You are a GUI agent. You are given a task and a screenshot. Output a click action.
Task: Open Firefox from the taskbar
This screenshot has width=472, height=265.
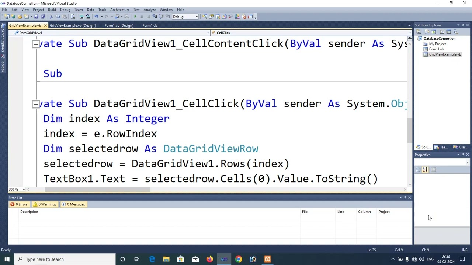[209, 259]
